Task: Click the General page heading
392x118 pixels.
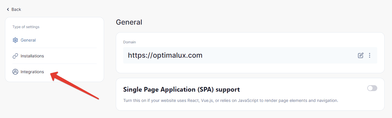Action: tap(129, 22)
